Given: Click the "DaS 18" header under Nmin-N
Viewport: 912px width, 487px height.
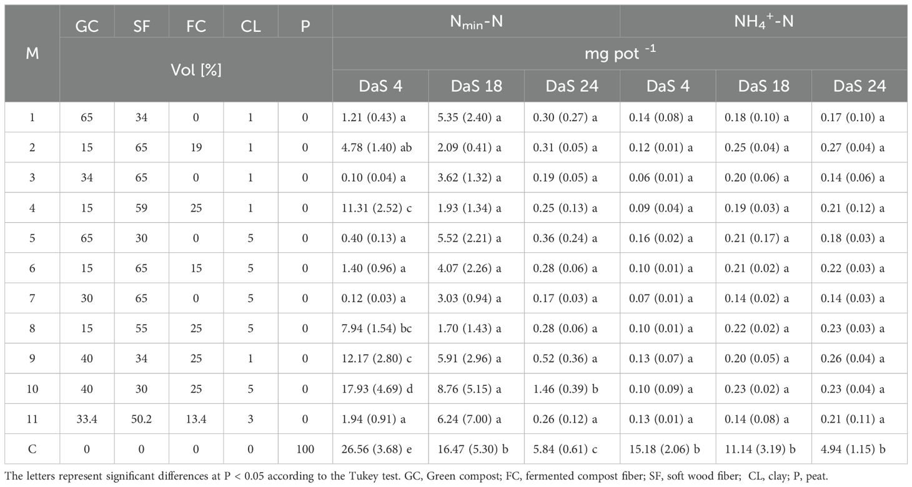Looking at the screenshot, I should 476,86.
